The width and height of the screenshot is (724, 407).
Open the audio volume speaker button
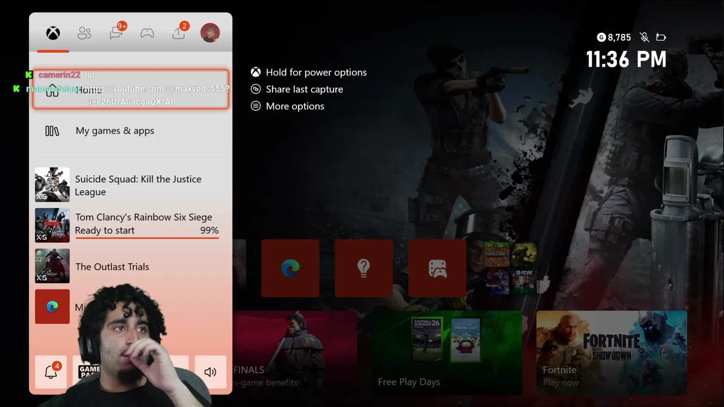point(210,372)
